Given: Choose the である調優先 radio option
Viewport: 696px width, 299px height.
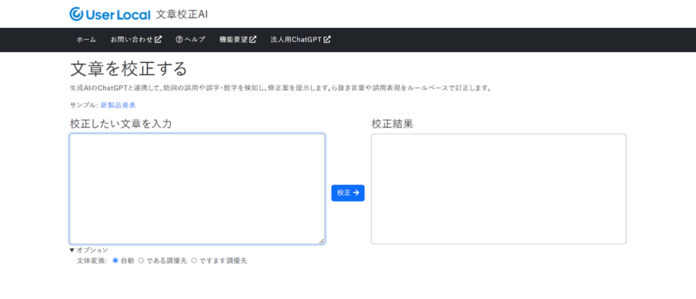Looking at the screenshot, I should pos(141,260).
